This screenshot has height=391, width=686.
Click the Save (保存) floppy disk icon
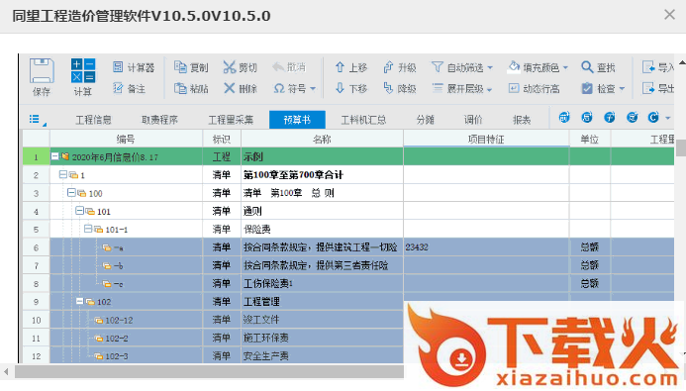pyautogui.click(x=42, y=71)
